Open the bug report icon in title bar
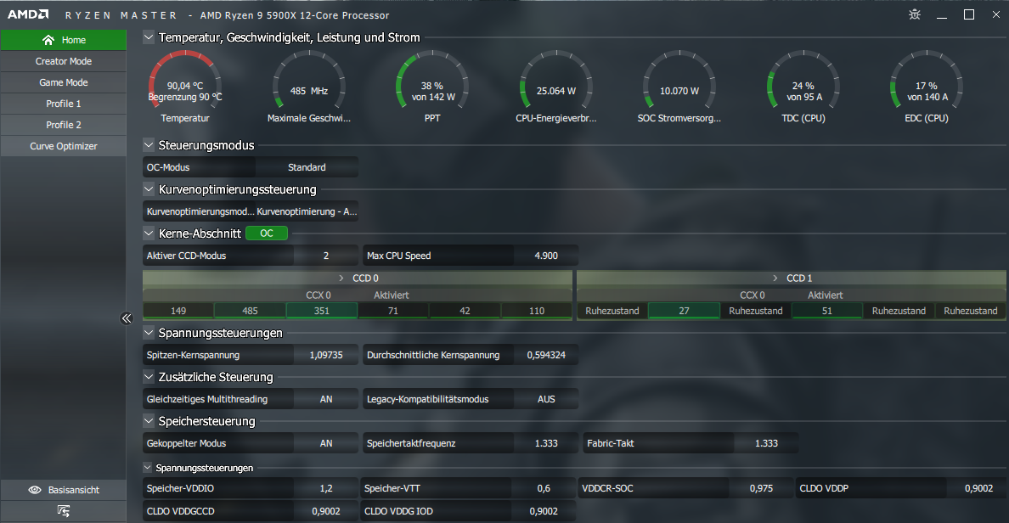 coord(915,14)
